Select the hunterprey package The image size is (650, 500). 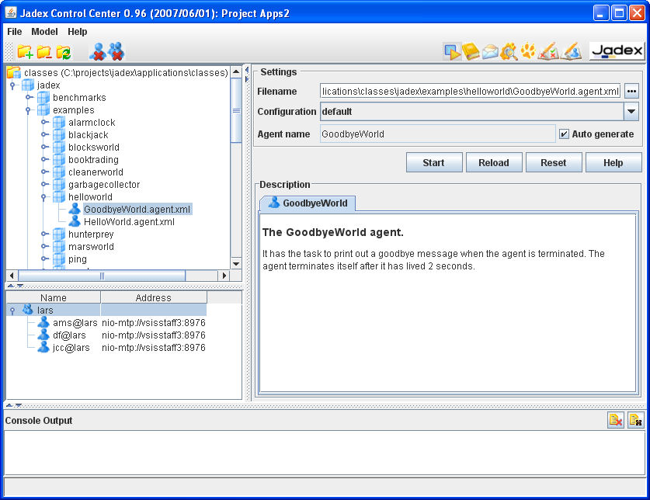pyautogui.click(x=91, y=234)
